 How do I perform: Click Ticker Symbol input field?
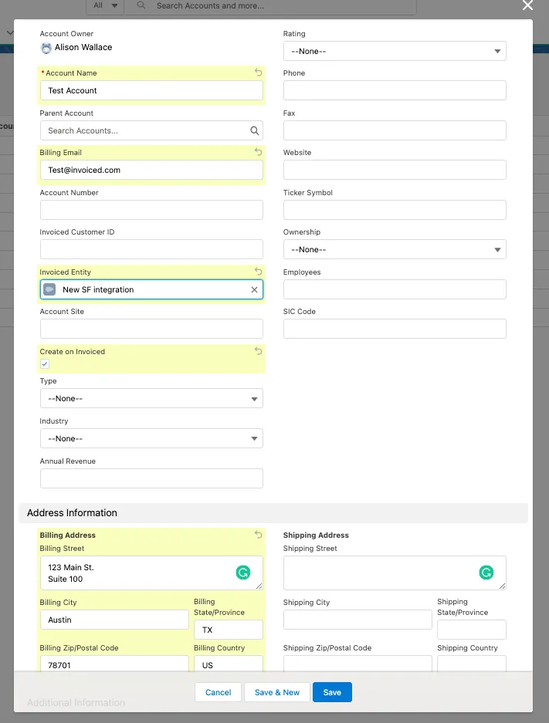[x=395, y=210]
